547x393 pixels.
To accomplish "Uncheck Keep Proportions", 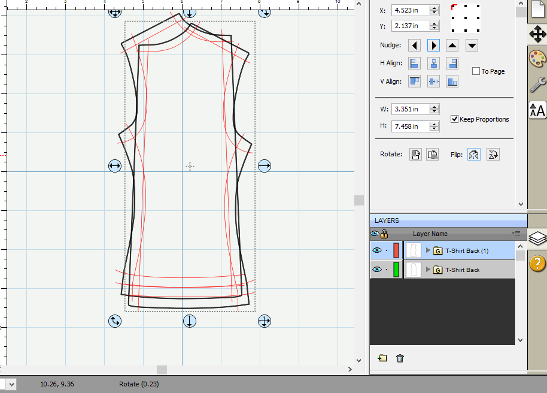I will click(455, 119).
